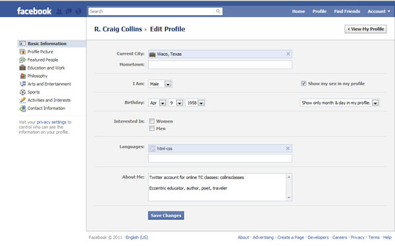The height and width of the screenshot is (246, 395).
Task: Go to Home in top navigation
Action: tap(298, 11)
